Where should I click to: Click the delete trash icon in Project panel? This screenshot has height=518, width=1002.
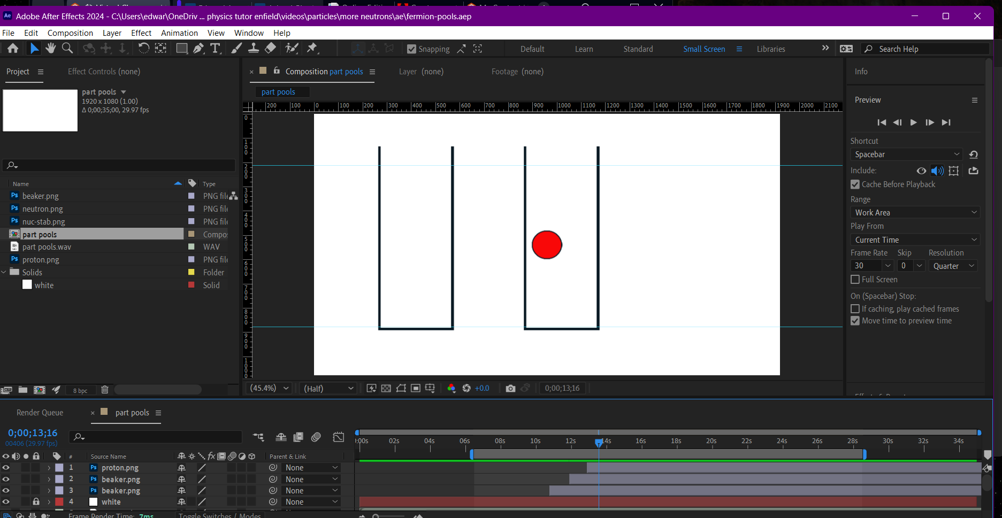point(105,390)
